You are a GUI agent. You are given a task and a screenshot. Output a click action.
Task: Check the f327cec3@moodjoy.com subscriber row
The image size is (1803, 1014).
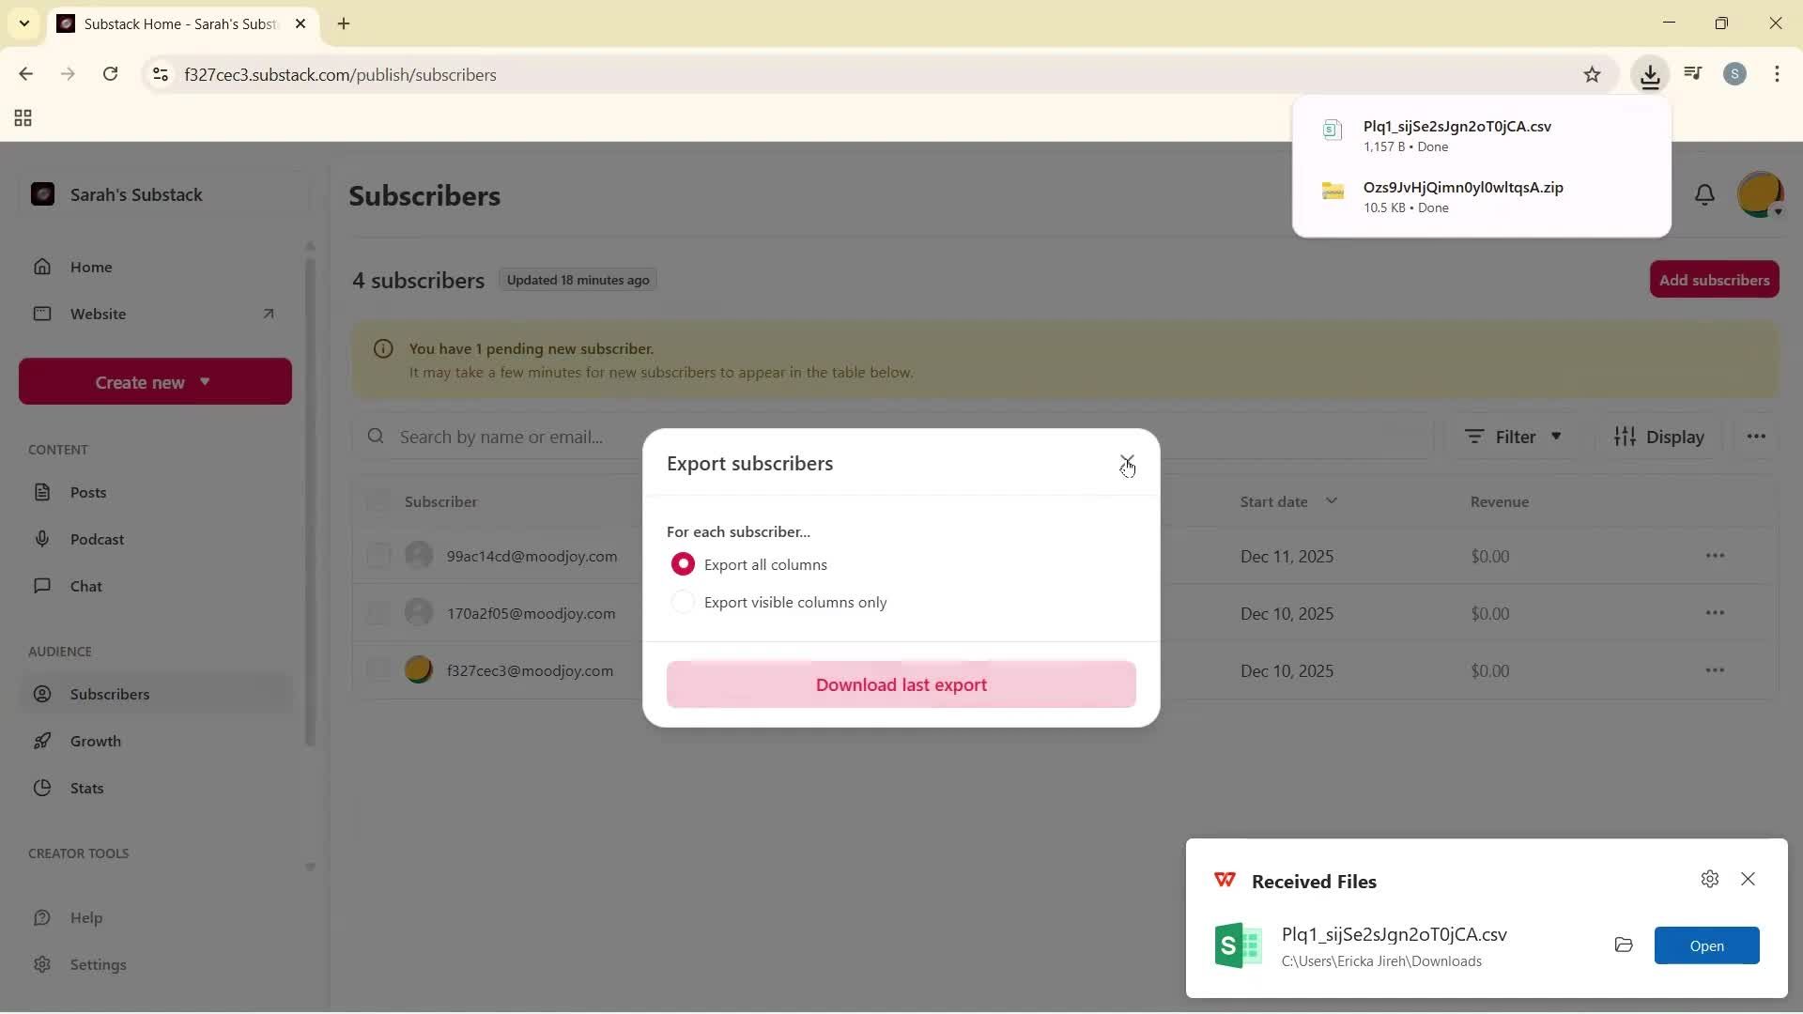(x=378, y=669)
